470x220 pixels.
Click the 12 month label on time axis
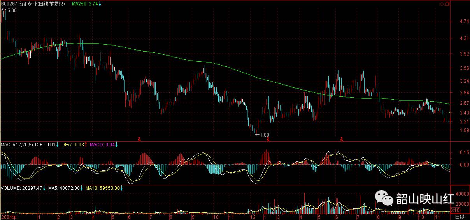pyautogui.click(x=253, y=217)
